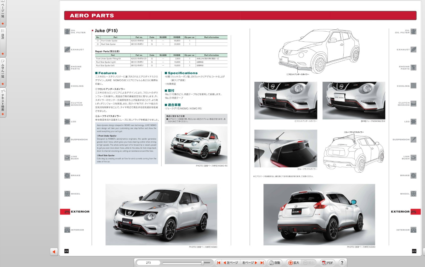Jump to the first page icon

(x=219, y=263)
